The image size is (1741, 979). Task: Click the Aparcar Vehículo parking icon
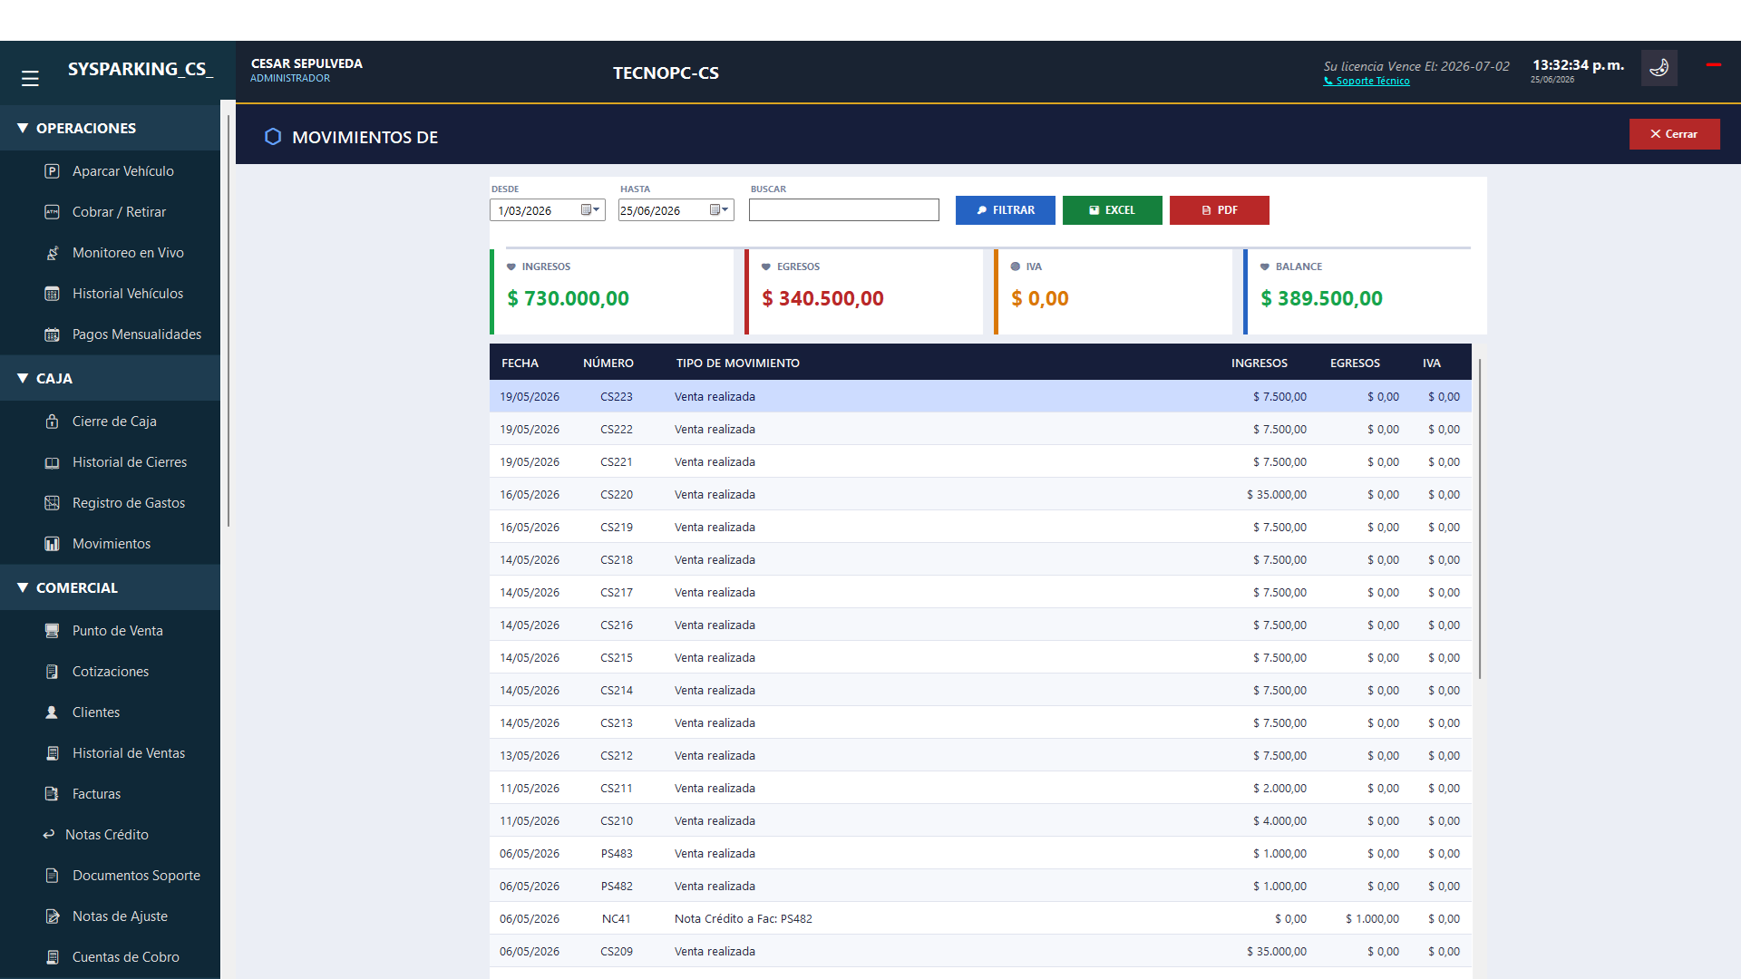pyautogui.click(x=52, y=171)
